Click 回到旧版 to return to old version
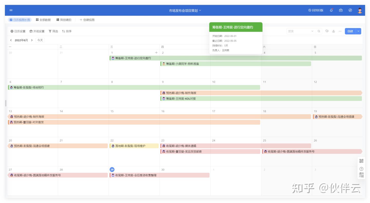 point(316,10)
